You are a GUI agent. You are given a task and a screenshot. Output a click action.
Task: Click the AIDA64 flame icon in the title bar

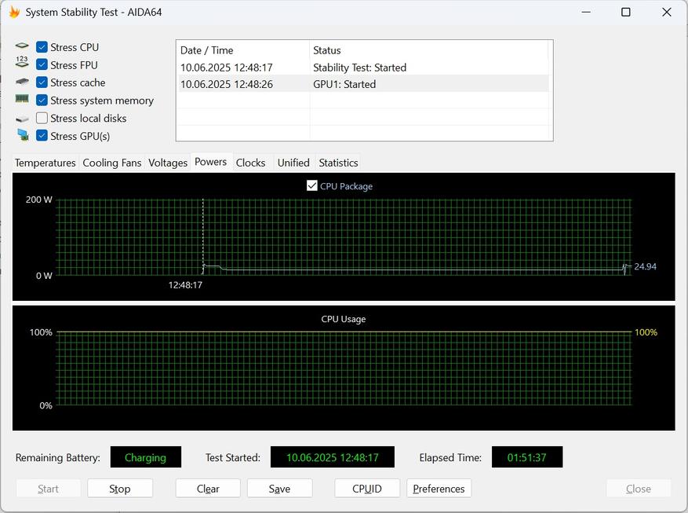pyautogui.click(x=13, y=12)
